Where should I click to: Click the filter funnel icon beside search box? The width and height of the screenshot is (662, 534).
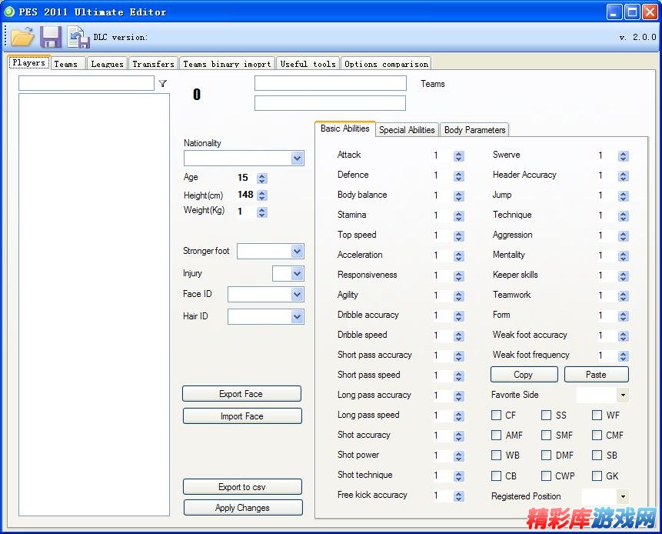click(162, 84)
